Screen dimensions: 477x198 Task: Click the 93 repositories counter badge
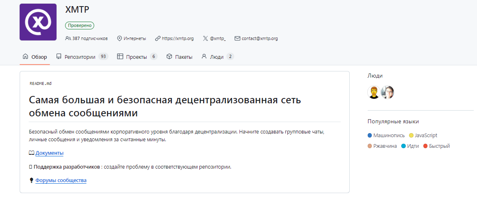tap(104, 57)
